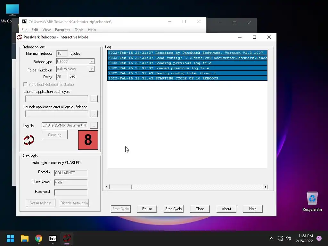Image resolution: width=328 pixels, height=246 pixels.
Task: Click log scrollbar right arrow
Action: 266,187
